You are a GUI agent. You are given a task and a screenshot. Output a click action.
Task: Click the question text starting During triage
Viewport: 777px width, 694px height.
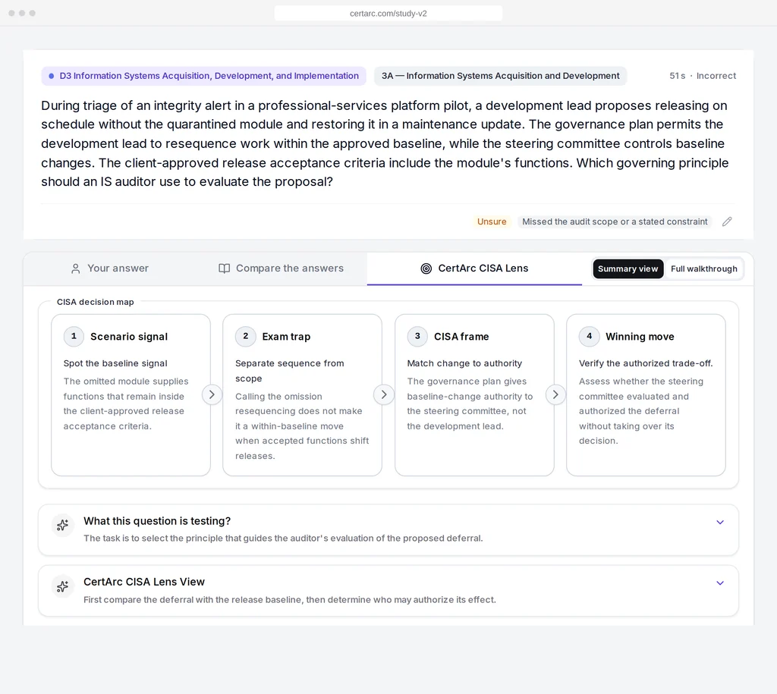(385, 143)
